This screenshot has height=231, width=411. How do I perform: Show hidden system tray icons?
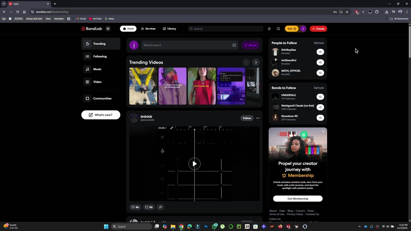coord(359,227)
